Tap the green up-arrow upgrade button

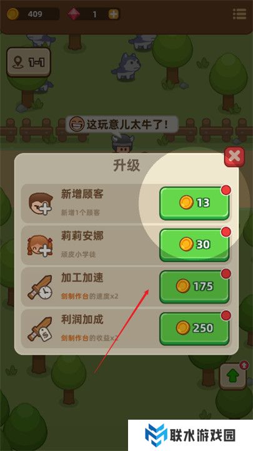pyautogui.click(x=233, y=376)
